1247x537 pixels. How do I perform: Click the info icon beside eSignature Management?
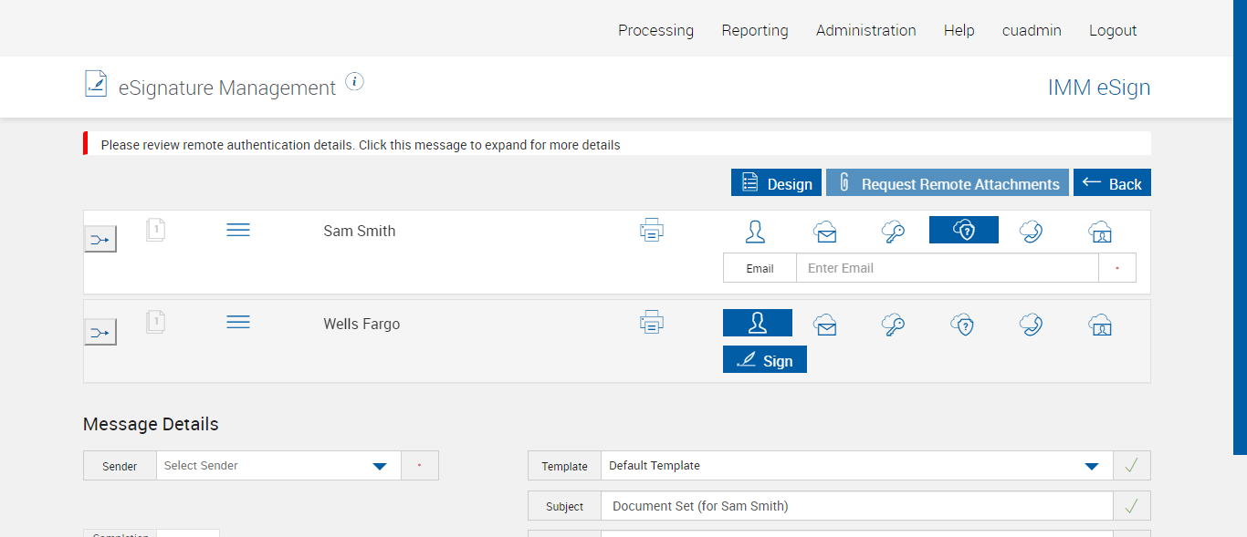355,82
